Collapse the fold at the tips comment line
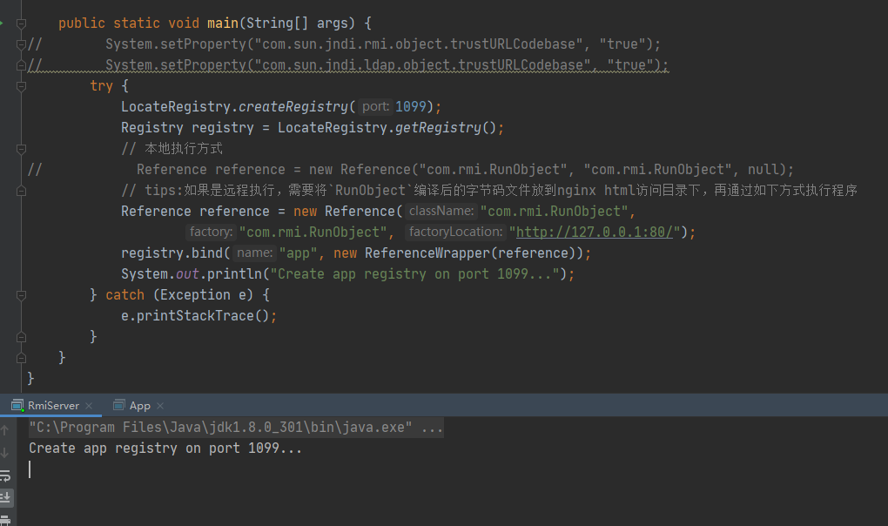Screen dimensions: 888x526 [21, 192]
